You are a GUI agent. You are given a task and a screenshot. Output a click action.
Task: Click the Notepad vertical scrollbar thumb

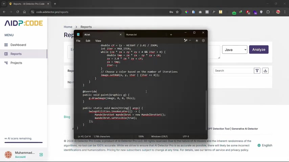pos(206,110)
